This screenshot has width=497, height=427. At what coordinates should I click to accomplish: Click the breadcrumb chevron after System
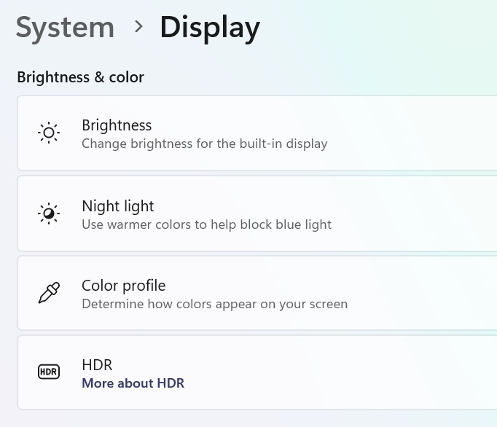point(138,26)
